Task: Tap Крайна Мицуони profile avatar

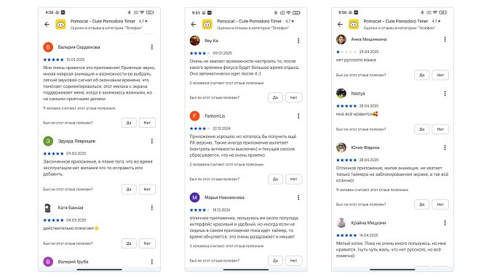Action: (341, 222)
